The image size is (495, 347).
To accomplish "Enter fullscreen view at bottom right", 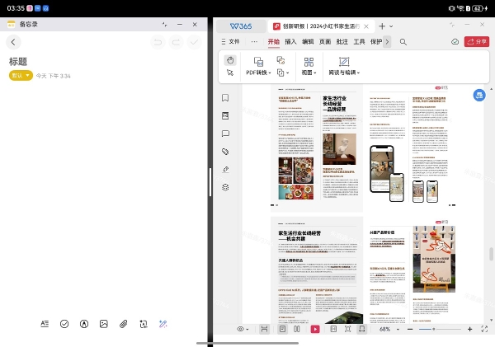I will point(484,329).
